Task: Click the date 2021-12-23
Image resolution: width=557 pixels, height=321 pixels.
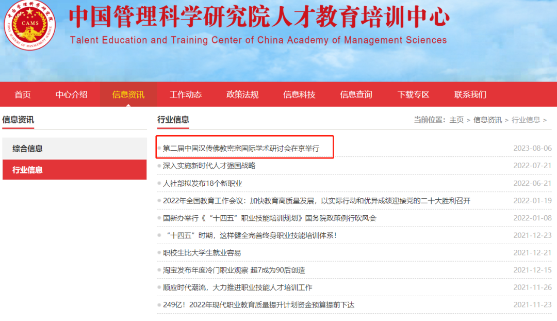Action: point(532,236)
